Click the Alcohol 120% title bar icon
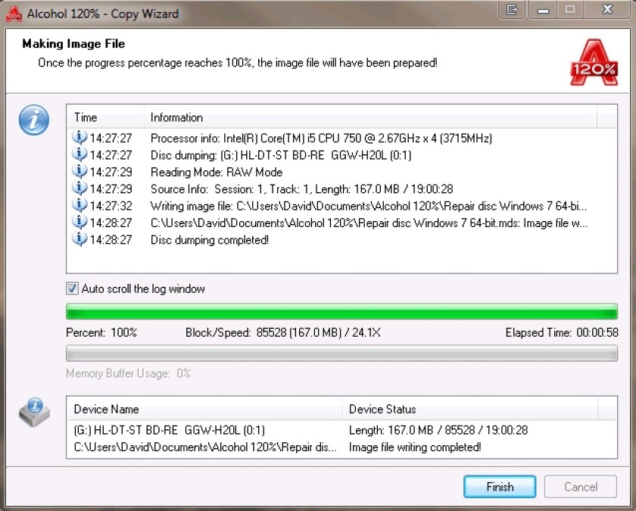Image resolution: width=636 pixels, height=511 pixels. (14, 14)
